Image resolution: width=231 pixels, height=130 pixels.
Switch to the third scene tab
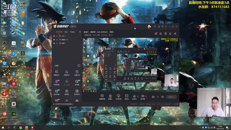click(72, 32)
